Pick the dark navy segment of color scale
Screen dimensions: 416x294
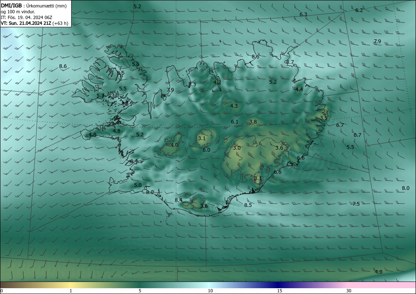click(277, 285)
